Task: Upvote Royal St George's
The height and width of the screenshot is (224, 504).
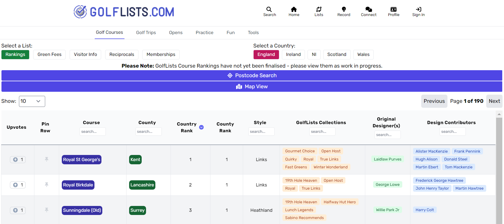Action: click(18, 160)
